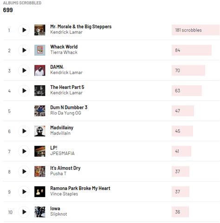Open Dum N Dumbber 3 cover art
The height and width of the screenshot is (223, 220).
[x=40, y=111]
